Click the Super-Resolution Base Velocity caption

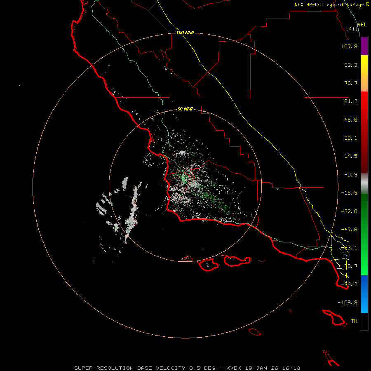coord(187,368)
